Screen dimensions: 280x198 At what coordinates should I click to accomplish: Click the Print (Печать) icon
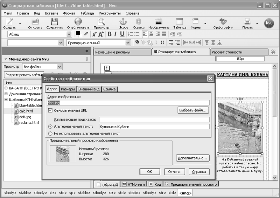pyautogui.click(x=247, y=22)
